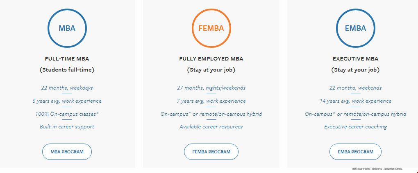
Task: Click the blue EMBA circle icon
Action: tap(355, 28)
